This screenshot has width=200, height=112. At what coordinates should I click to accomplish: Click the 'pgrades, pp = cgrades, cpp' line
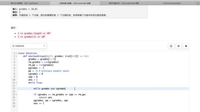tap(51, 100)
